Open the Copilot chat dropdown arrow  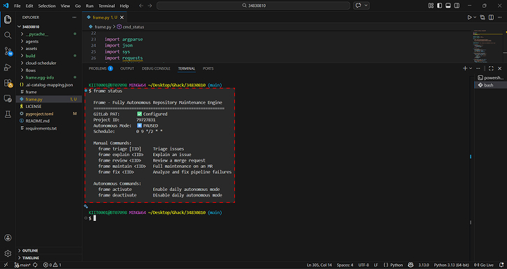tap(366, 6)
